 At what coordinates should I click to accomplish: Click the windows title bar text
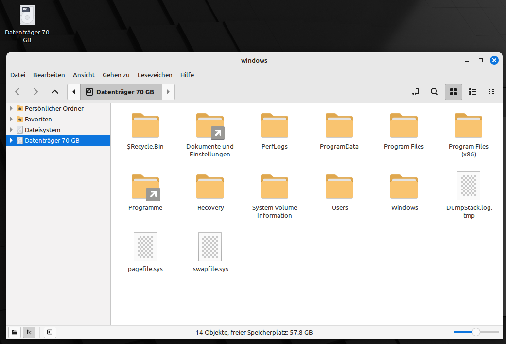(x=254, y=60)
